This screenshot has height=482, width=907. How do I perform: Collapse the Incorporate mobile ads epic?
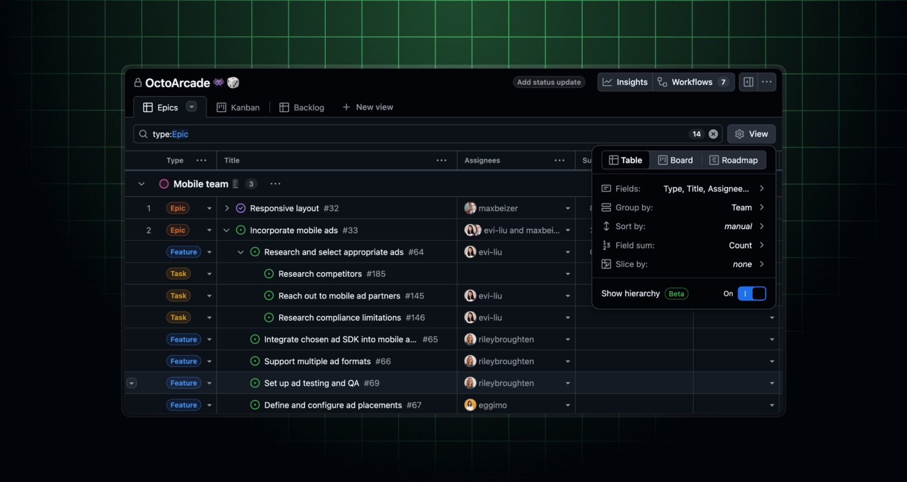(x=226, y=230)
